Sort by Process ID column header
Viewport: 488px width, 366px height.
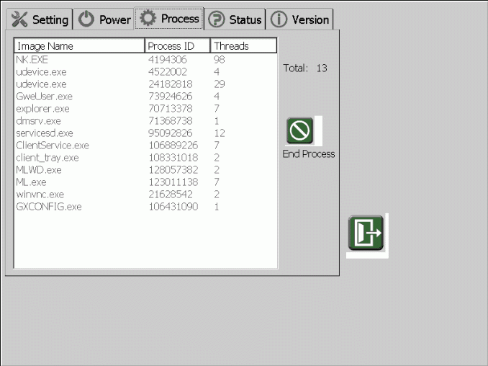178,46
